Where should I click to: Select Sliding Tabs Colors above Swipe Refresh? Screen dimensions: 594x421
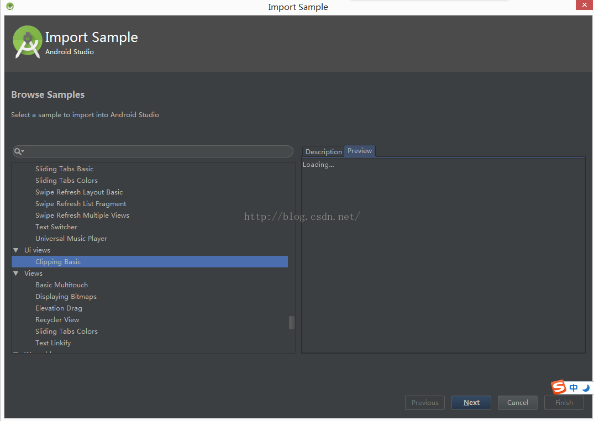[x=66, y=180]
